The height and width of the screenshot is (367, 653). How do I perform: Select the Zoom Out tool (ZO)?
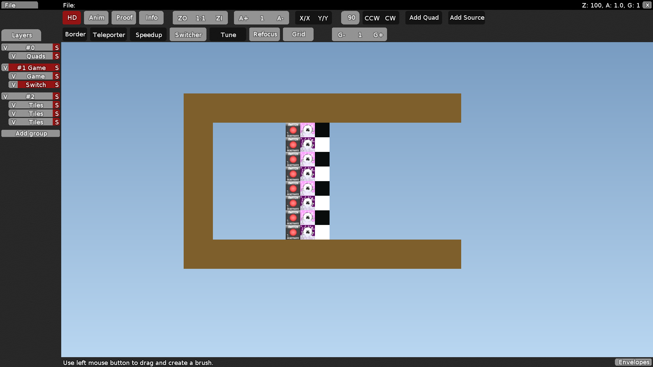(x=182, y=18)
